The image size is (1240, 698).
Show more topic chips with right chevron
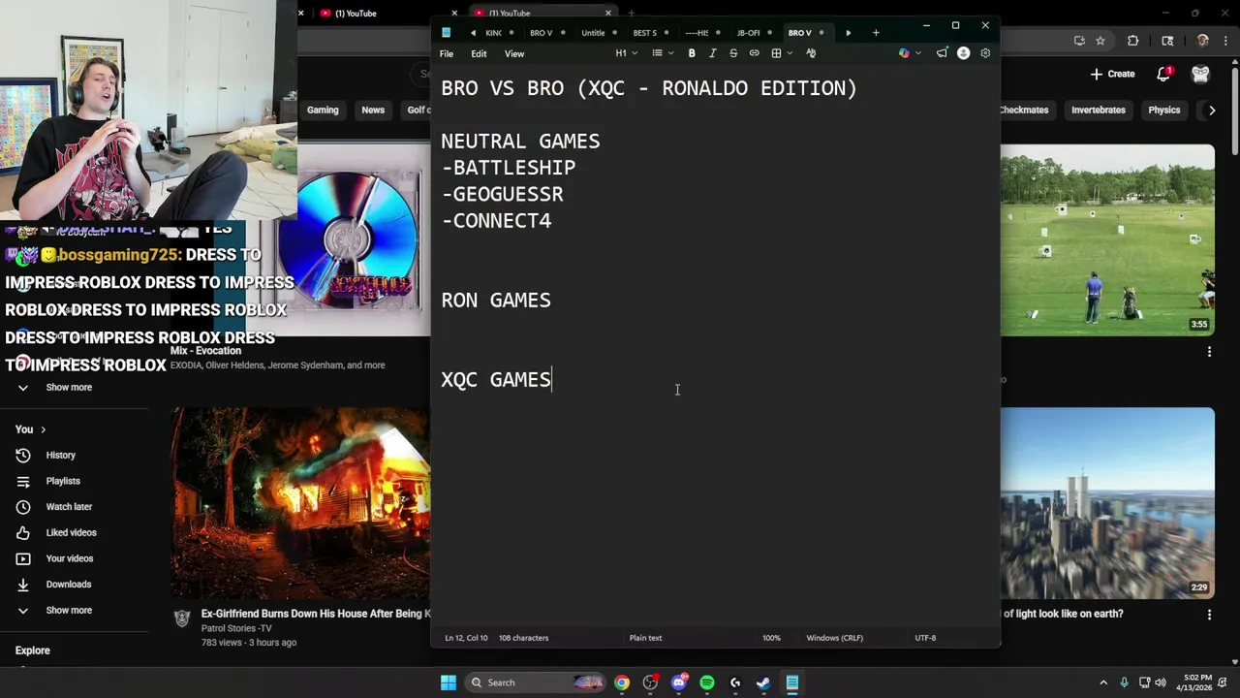pyautogui.click(x=1211, y=111)
